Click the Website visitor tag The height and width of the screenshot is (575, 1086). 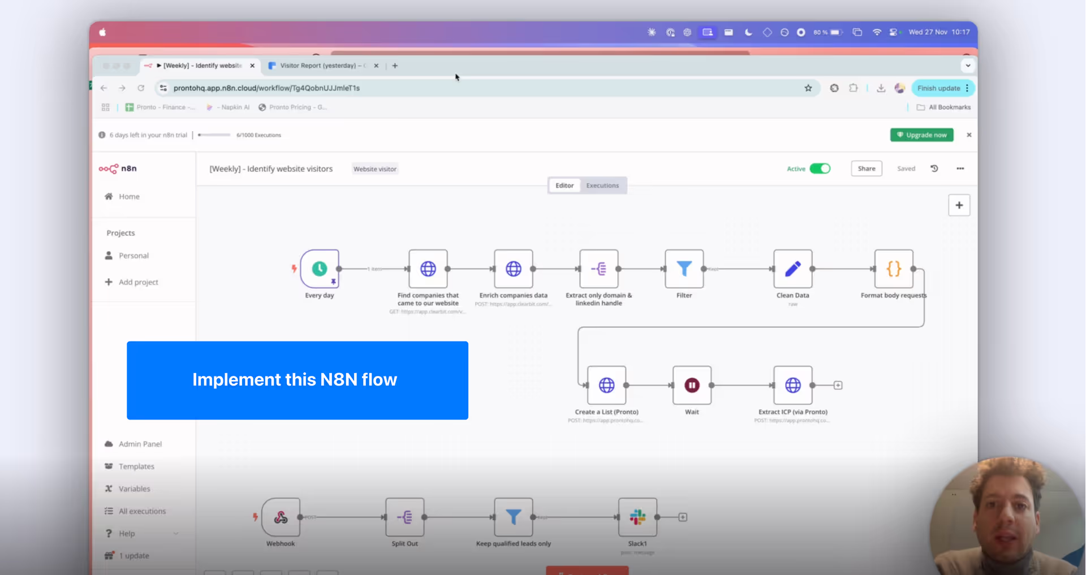click(375, 169)
